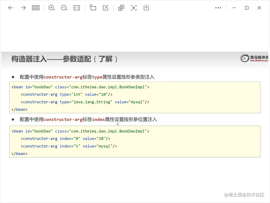Save the image with download icon
The height and width of the screenshot is (203, 270).
(x=146, y=8)
